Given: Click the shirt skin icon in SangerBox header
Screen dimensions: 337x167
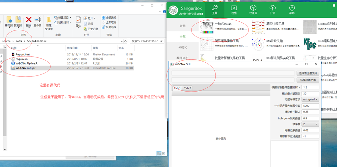Looking at the screenshot, I should coord(334,6).
